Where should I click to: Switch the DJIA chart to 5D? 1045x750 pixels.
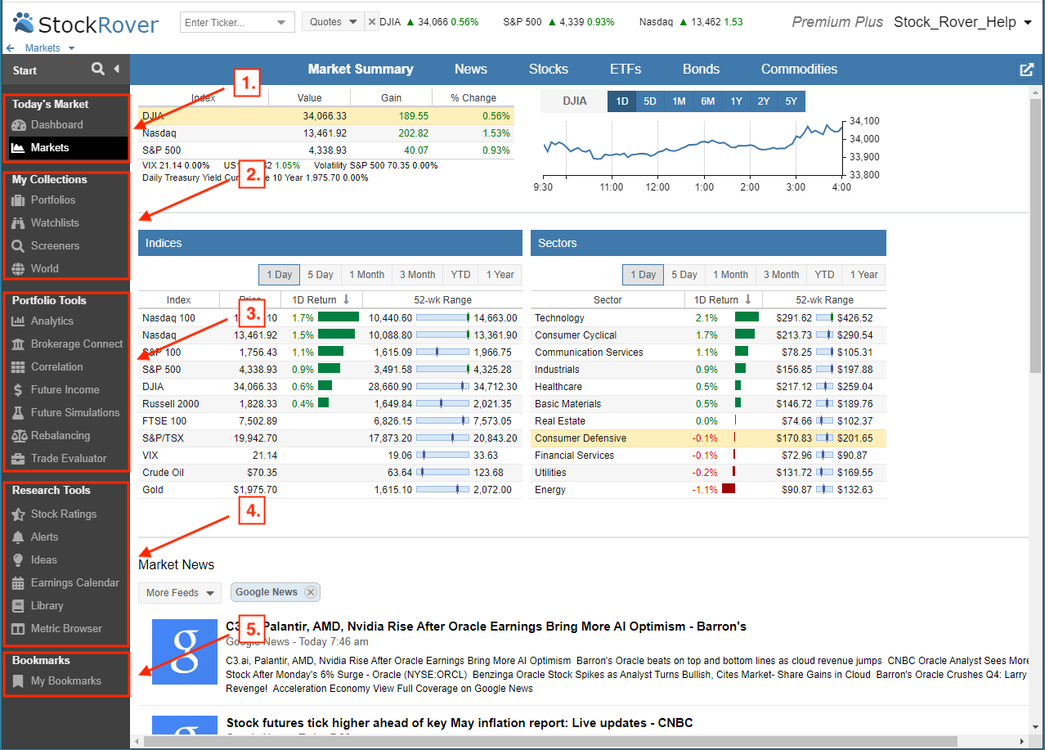(x=650, y=101)
